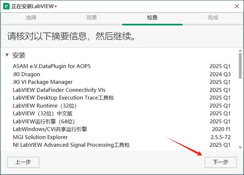Click the scrollbar down arrow
The width and height of the screenshot is (244, 175).
(240, 147)
